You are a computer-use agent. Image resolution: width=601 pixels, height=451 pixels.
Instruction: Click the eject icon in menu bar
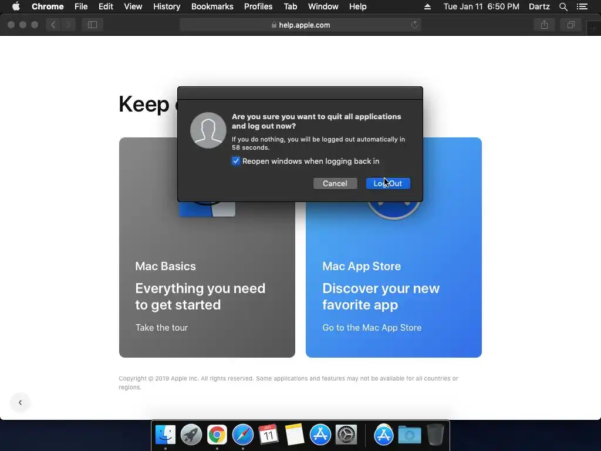(427, 6)
